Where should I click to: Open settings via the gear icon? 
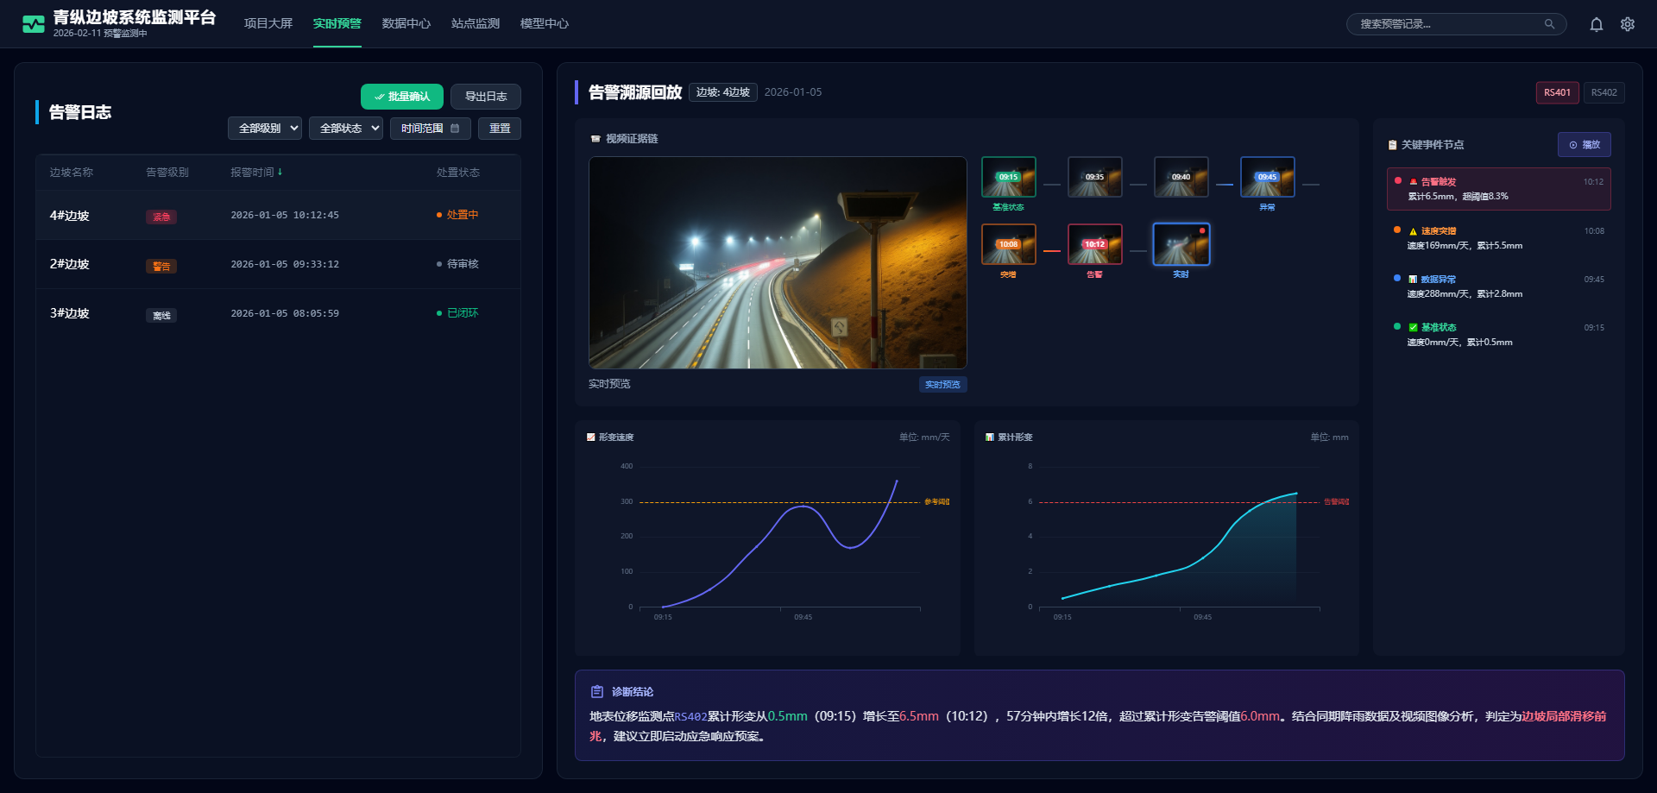[1627, 24]
